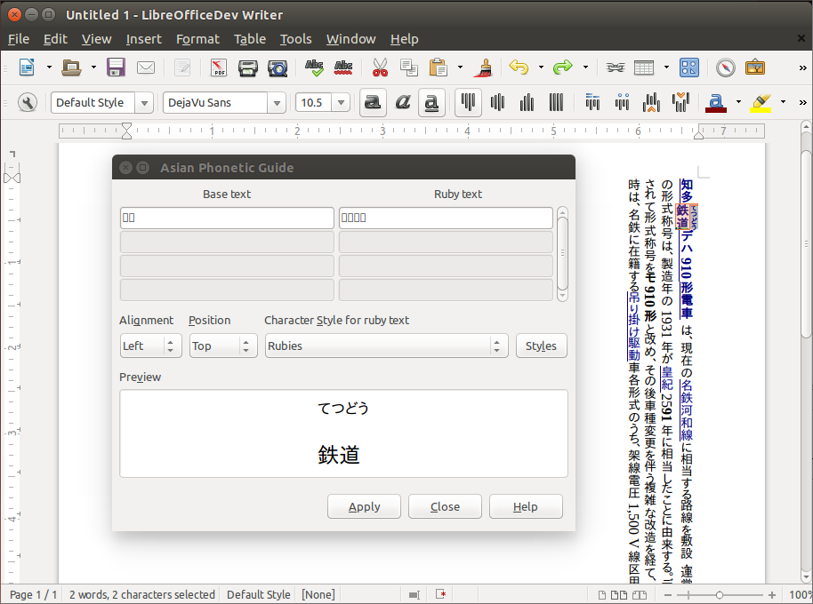Click the Save document icon

pos(116,68)
